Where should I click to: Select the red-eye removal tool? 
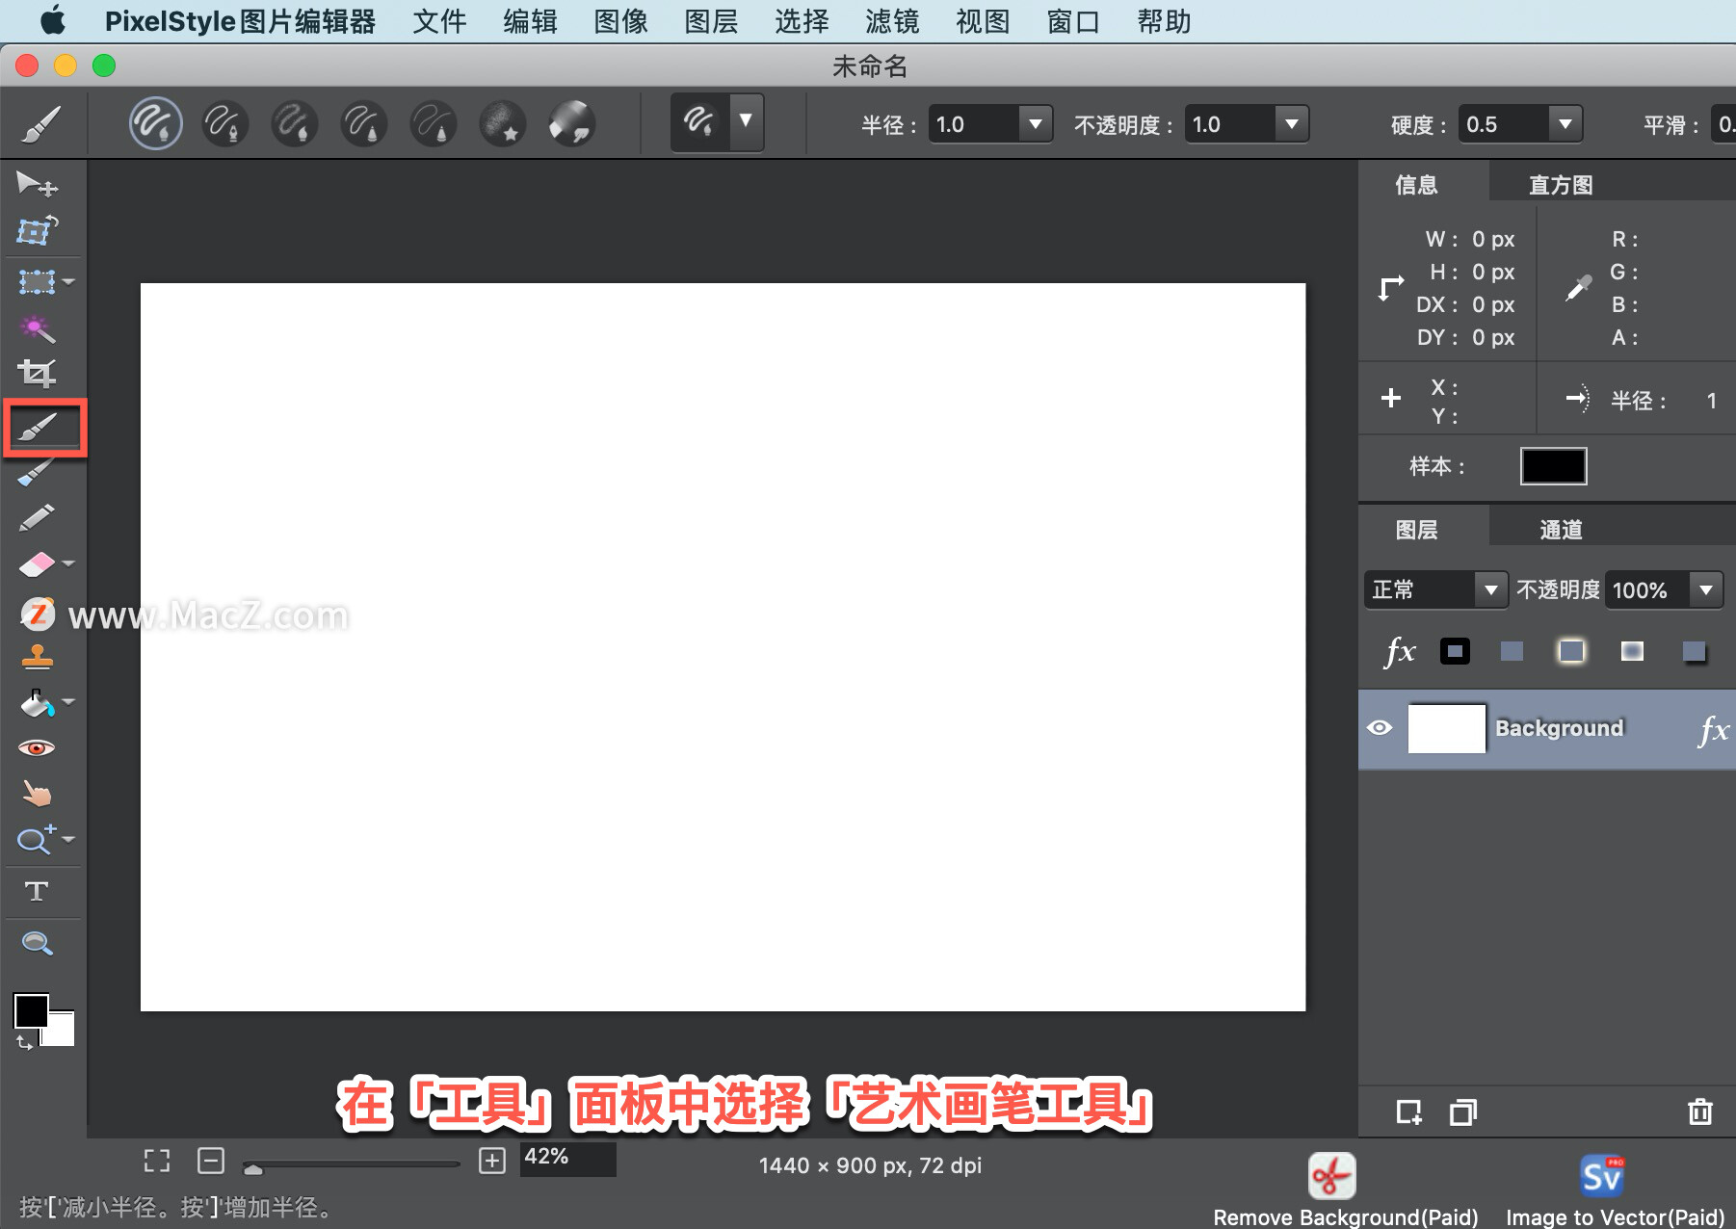(x=36, y=746)
